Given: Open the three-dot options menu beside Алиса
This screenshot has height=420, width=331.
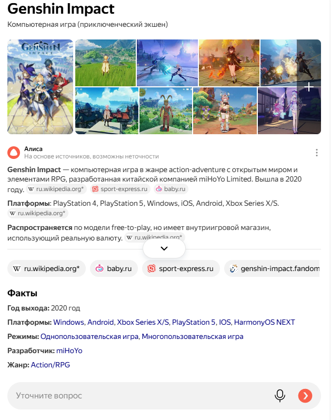Looking at the screenshot, I should pyautogui.click(x=317, y=153).
